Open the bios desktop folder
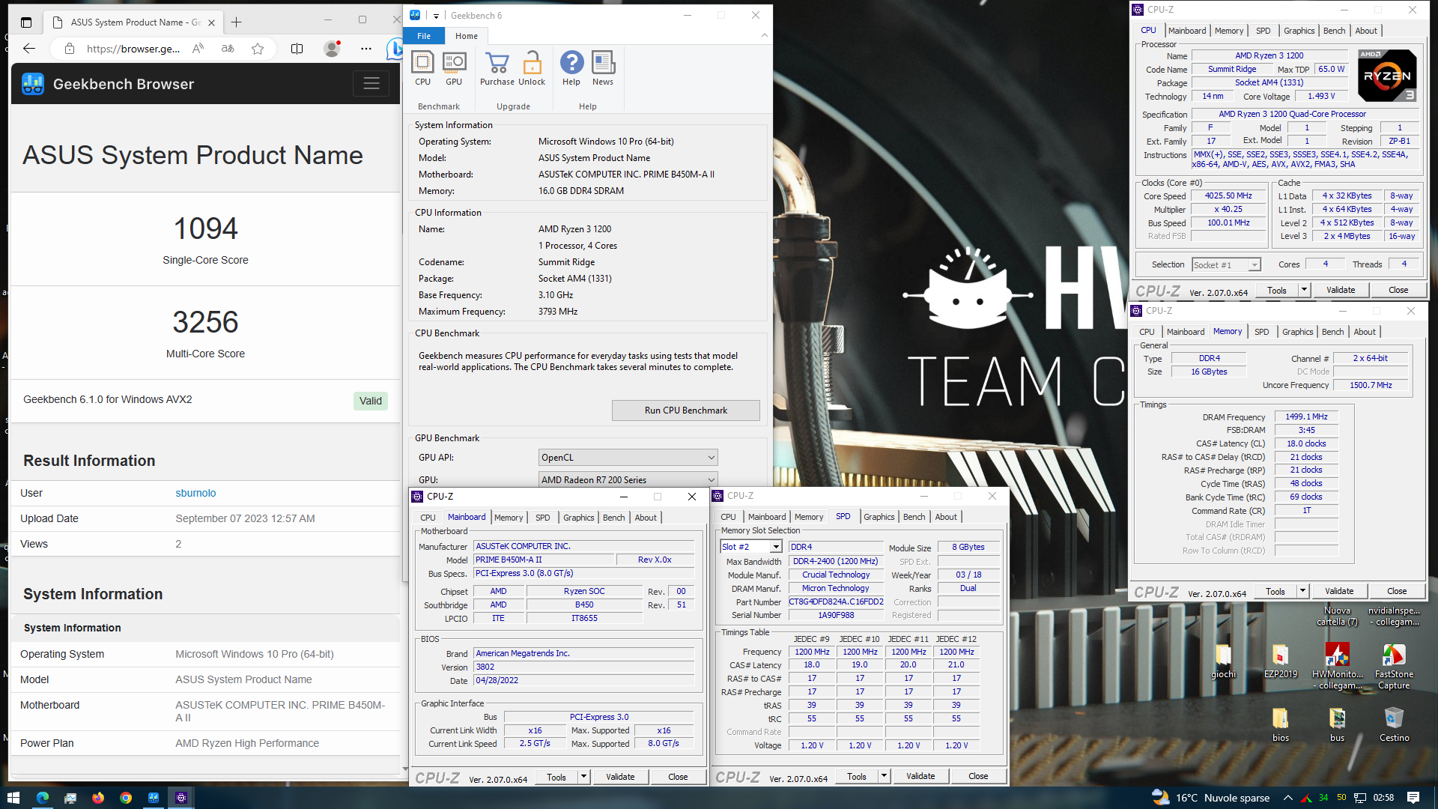Image resolution: width=1438 pixels, height=809 pixels. click(x=1280, y=724)
